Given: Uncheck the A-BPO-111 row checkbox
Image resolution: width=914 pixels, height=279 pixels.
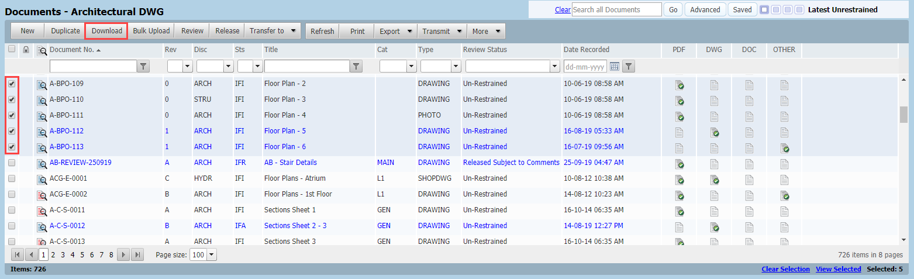Looking at the screenshot, I should 12,115.
